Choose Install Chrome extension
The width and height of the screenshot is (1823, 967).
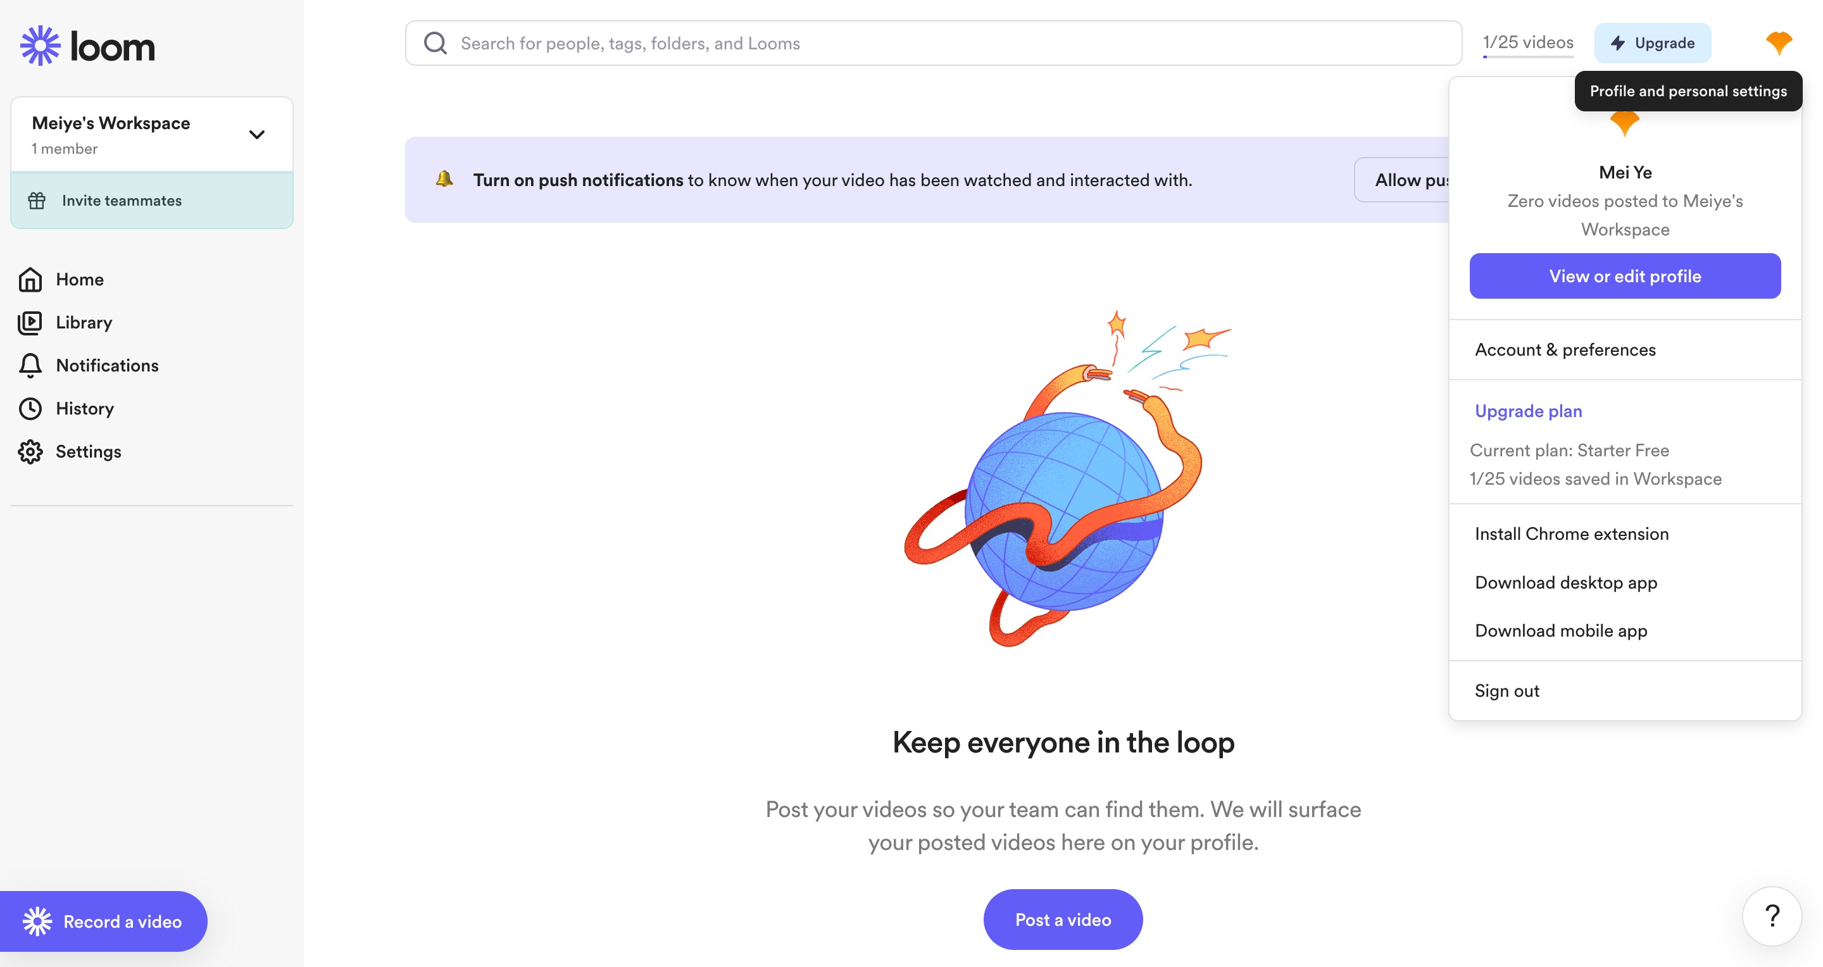point(1571,534)
